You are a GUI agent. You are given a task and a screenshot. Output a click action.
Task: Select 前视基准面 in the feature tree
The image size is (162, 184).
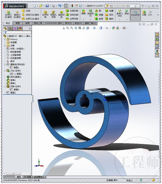coord(15,52)
